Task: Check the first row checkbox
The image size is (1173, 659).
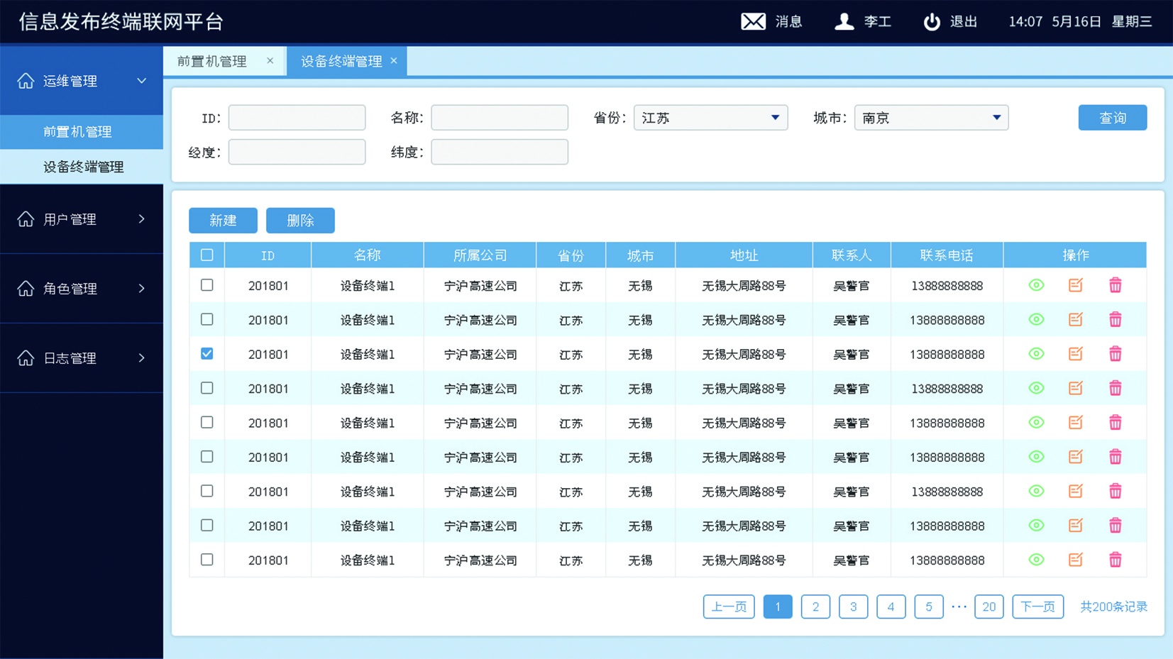Action: pos(206,285)
